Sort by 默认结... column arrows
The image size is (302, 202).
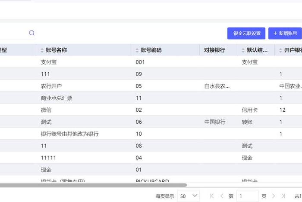tap(243, 50)
